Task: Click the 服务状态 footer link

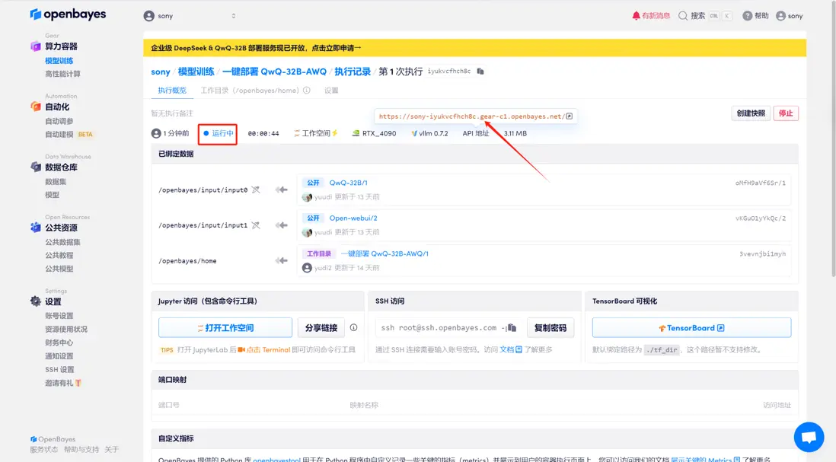Action: (x=43, y=450)
